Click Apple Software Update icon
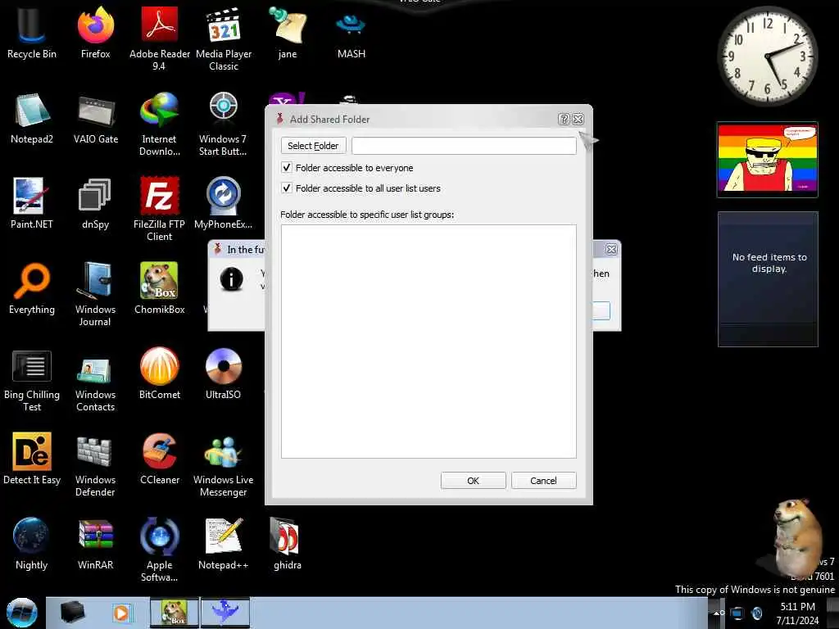The width and height of the screenshot is (839, 629). point(159,550)
